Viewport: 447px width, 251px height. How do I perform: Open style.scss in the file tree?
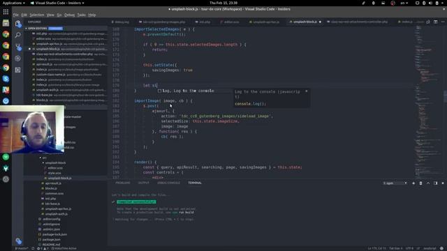point(54,173)
